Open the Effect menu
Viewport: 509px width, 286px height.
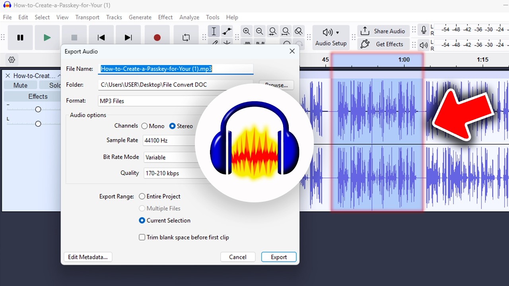165,17
